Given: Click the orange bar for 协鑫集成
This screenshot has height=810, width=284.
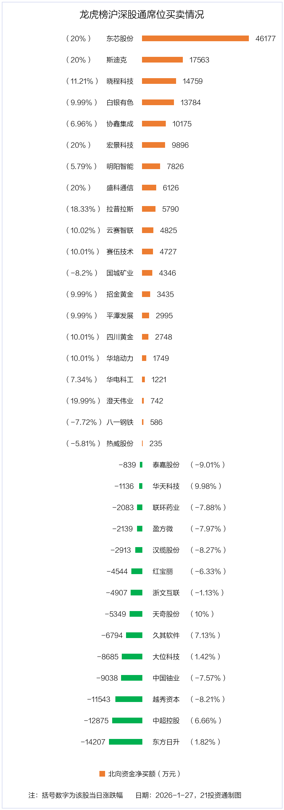Looking at the screenshot, I should [154, 124].
